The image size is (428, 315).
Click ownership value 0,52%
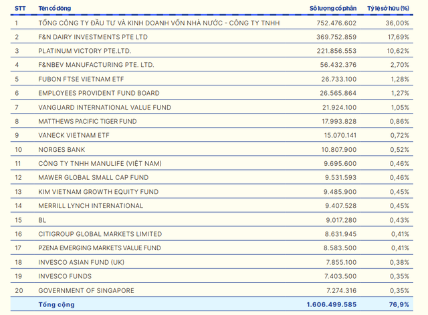(x=399, y=150)
